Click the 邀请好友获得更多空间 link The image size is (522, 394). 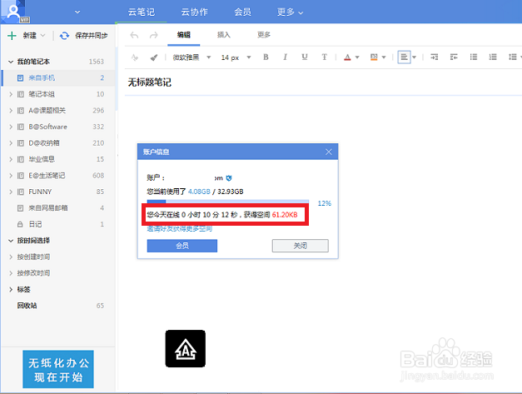180,229
